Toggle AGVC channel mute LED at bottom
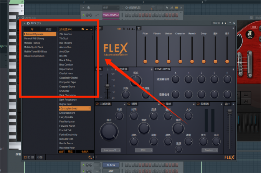Viewport: 261px width, 173px height. click(x=84, y=171)
